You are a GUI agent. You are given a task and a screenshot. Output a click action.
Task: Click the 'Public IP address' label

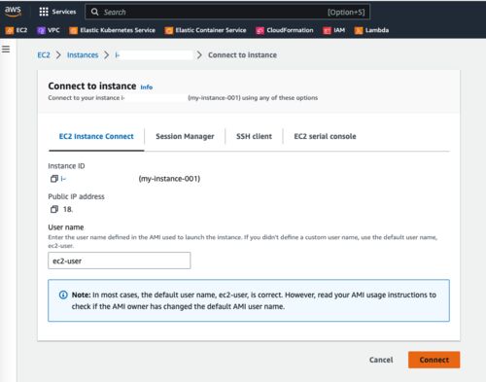tap(76, 196)
